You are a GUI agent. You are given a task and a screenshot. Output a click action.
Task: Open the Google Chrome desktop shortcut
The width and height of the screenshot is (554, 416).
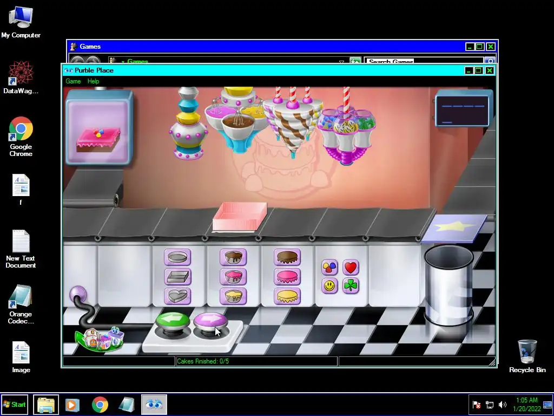pos(21,136)
